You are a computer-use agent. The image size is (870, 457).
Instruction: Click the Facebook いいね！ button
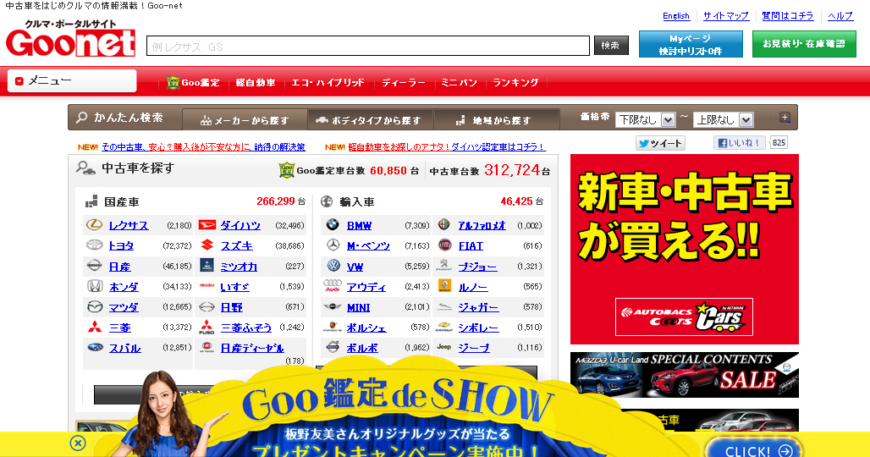point(739,142)
